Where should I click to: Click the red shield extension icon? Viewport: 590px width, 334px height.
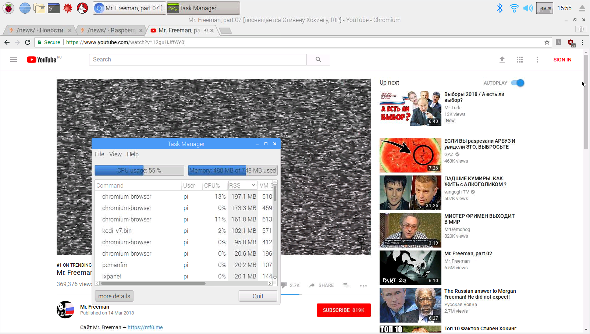point(571,43)
